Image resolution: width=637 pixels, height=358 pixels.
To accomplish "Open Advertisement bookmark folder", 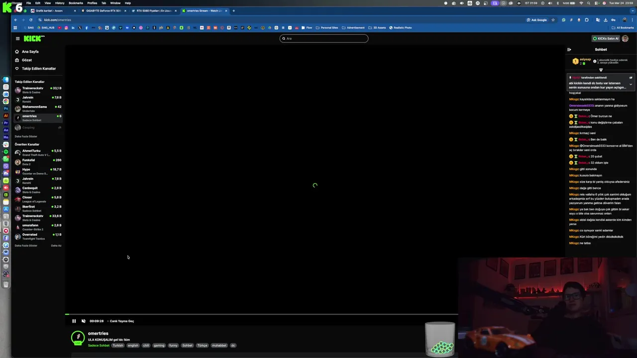I will click(x=353, y=28).
